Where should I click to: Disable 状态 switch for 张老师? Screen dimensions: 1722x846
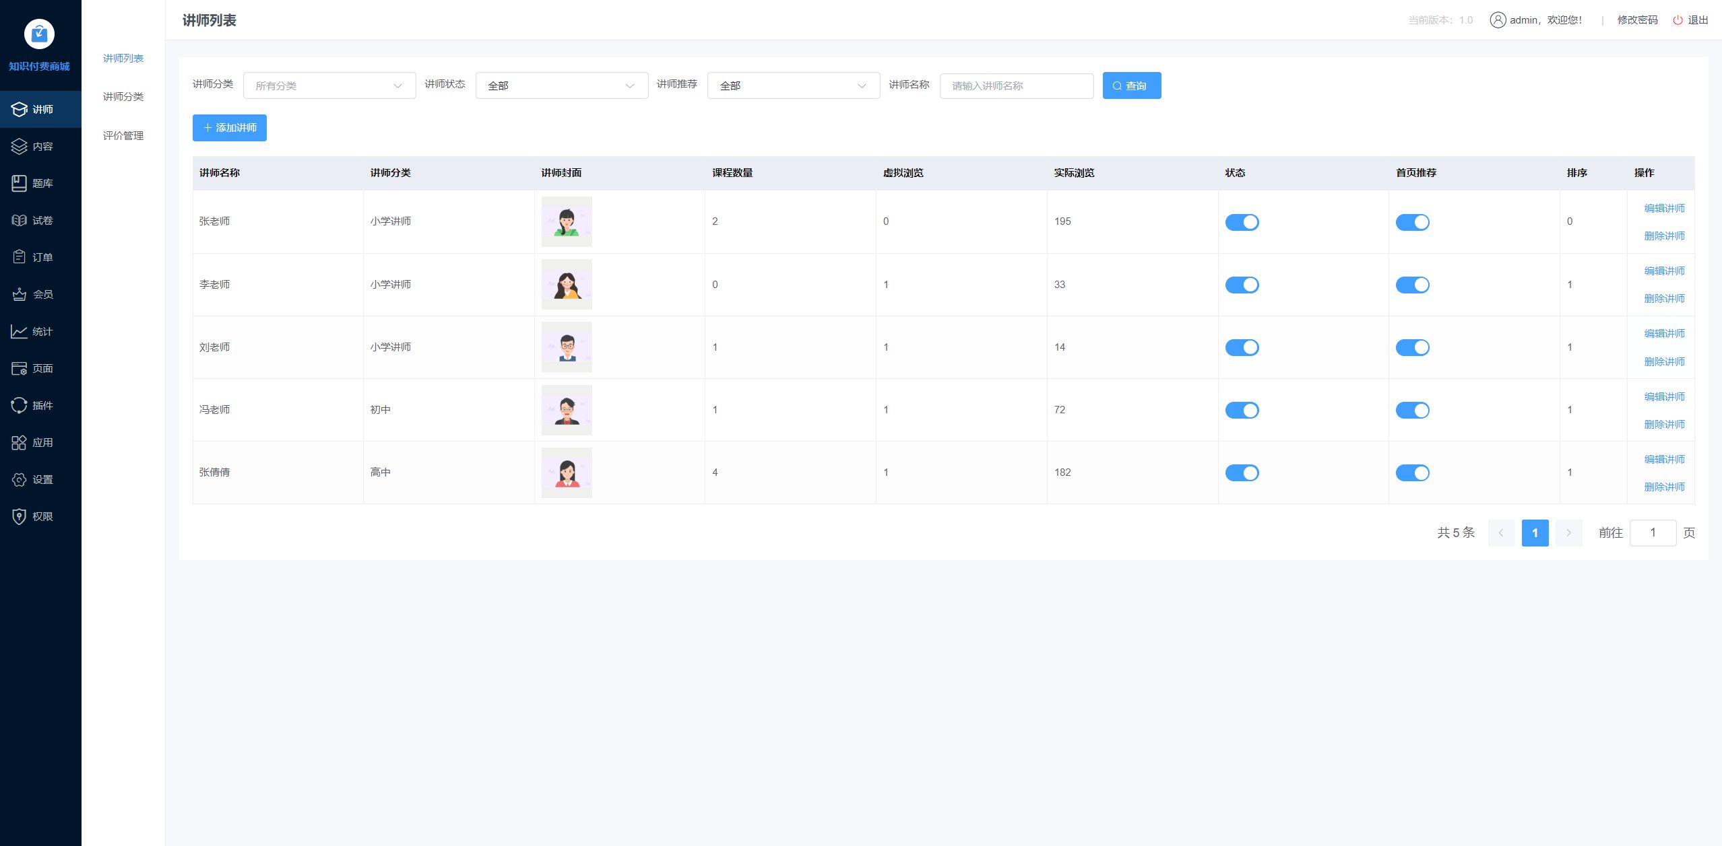[x=1242, y=222]
